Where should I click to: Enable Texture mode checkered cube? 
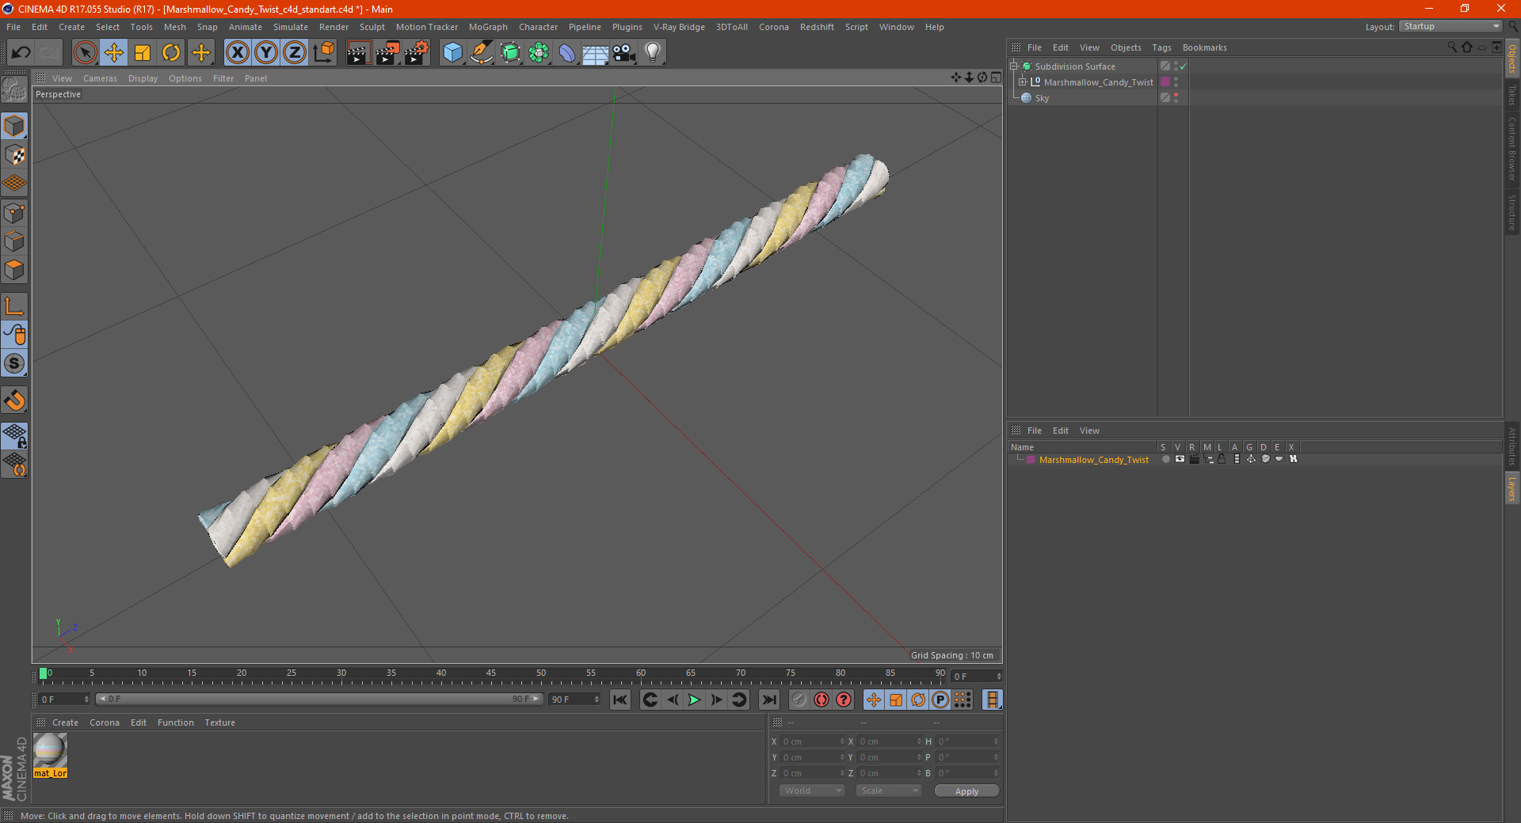tap(14, 155)
